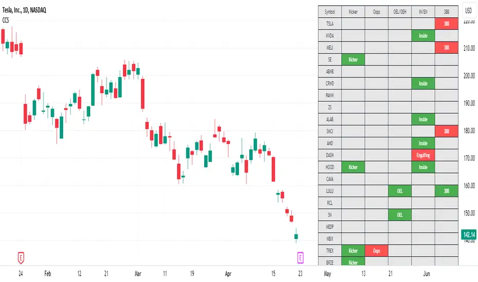Select the CCS indicator legend label
The width and height of the screenshot is (478, 282).
pos(7,19)
